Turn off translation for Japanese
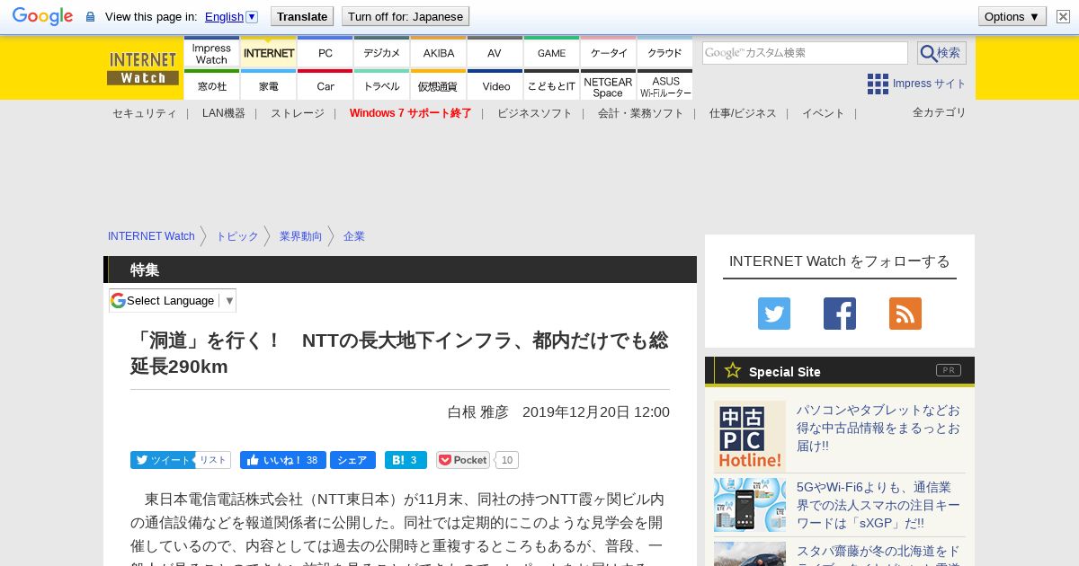 coord(406,16)
